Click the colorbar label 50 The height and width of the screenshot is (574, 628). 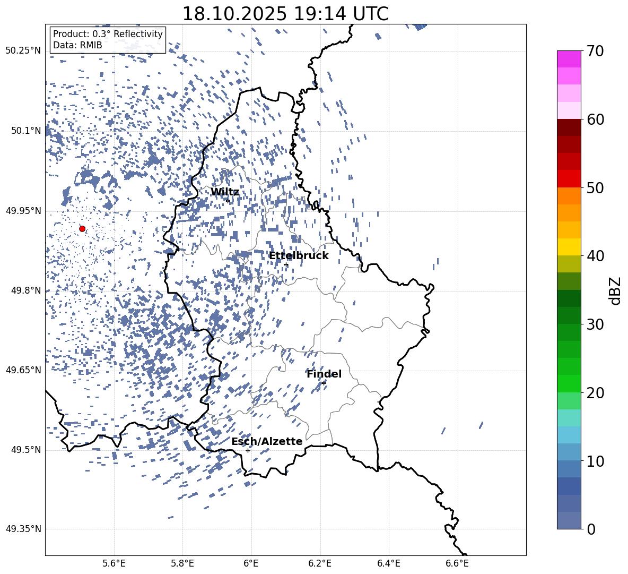(595, 188)
